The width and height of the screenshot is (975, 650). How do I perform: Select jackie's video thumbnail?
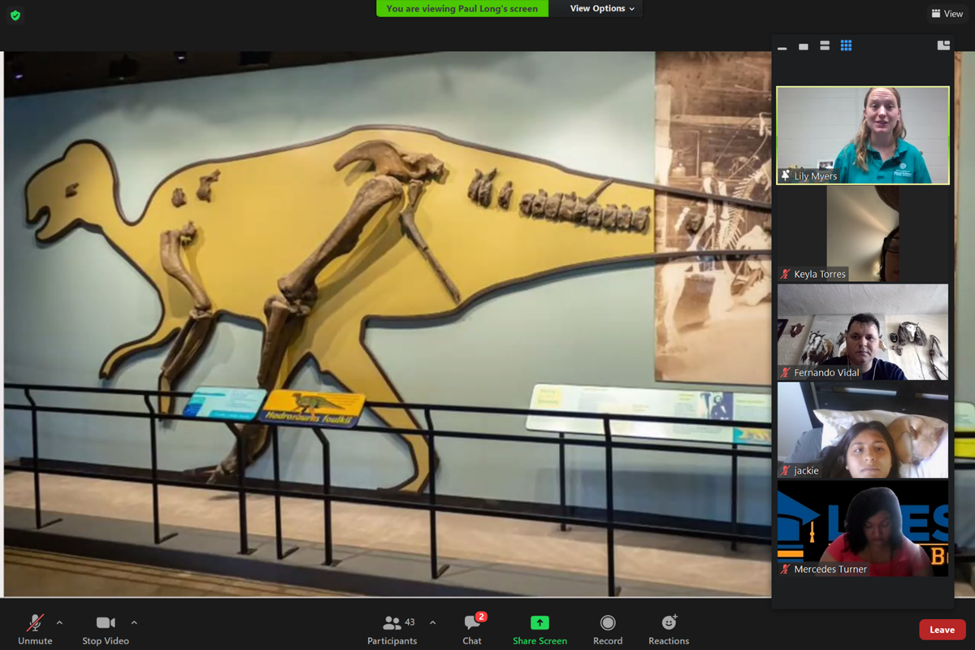coord(863,431)
